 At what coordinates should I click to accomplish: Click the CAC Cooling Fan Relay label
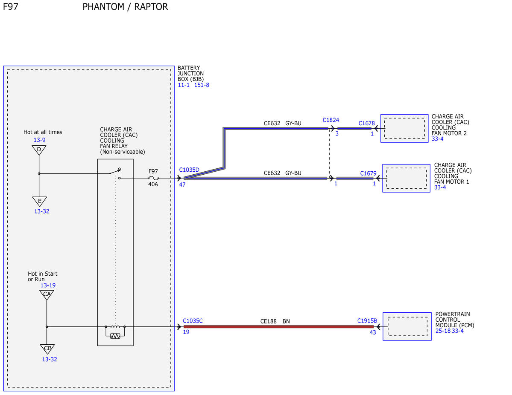[123, 141]
